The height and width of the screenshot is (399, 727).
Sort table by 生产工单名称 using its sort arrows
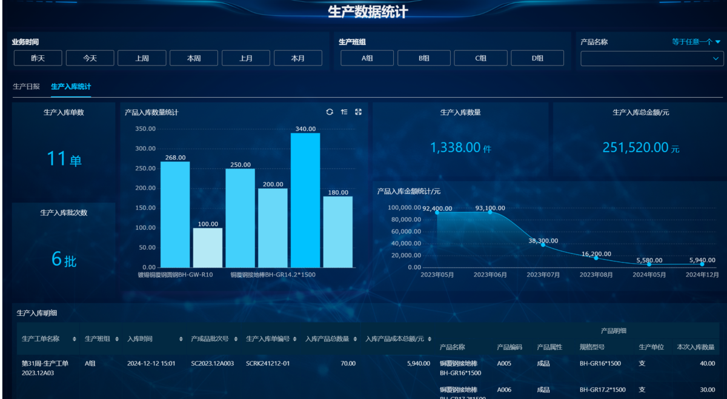pos(75,339)
